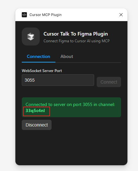Click the 'WebSocket Server Port' label
This screenshot has width=138, height=171.
pyautogui.click(x=42, y=71)
